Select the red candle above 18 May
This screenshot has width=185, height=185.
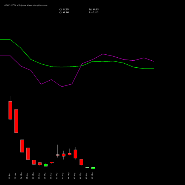click(x=81, y=162)
